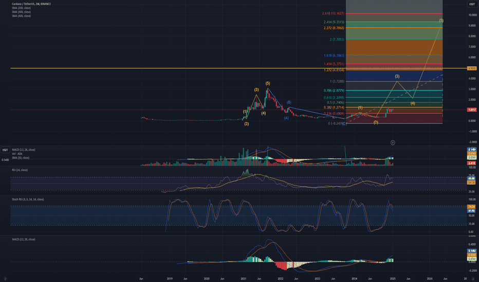Click the round Z icon in the bottom-left corner
This screenshot has height=282, width=479.
pyautogui.click(x=5, y=278)
